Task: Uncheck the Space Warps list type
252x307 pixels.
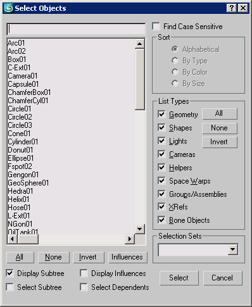Action: 161,181
